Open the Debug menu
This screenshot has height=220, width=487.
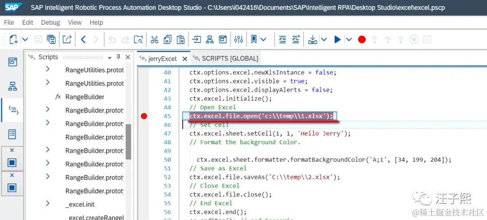click(51, 23)
